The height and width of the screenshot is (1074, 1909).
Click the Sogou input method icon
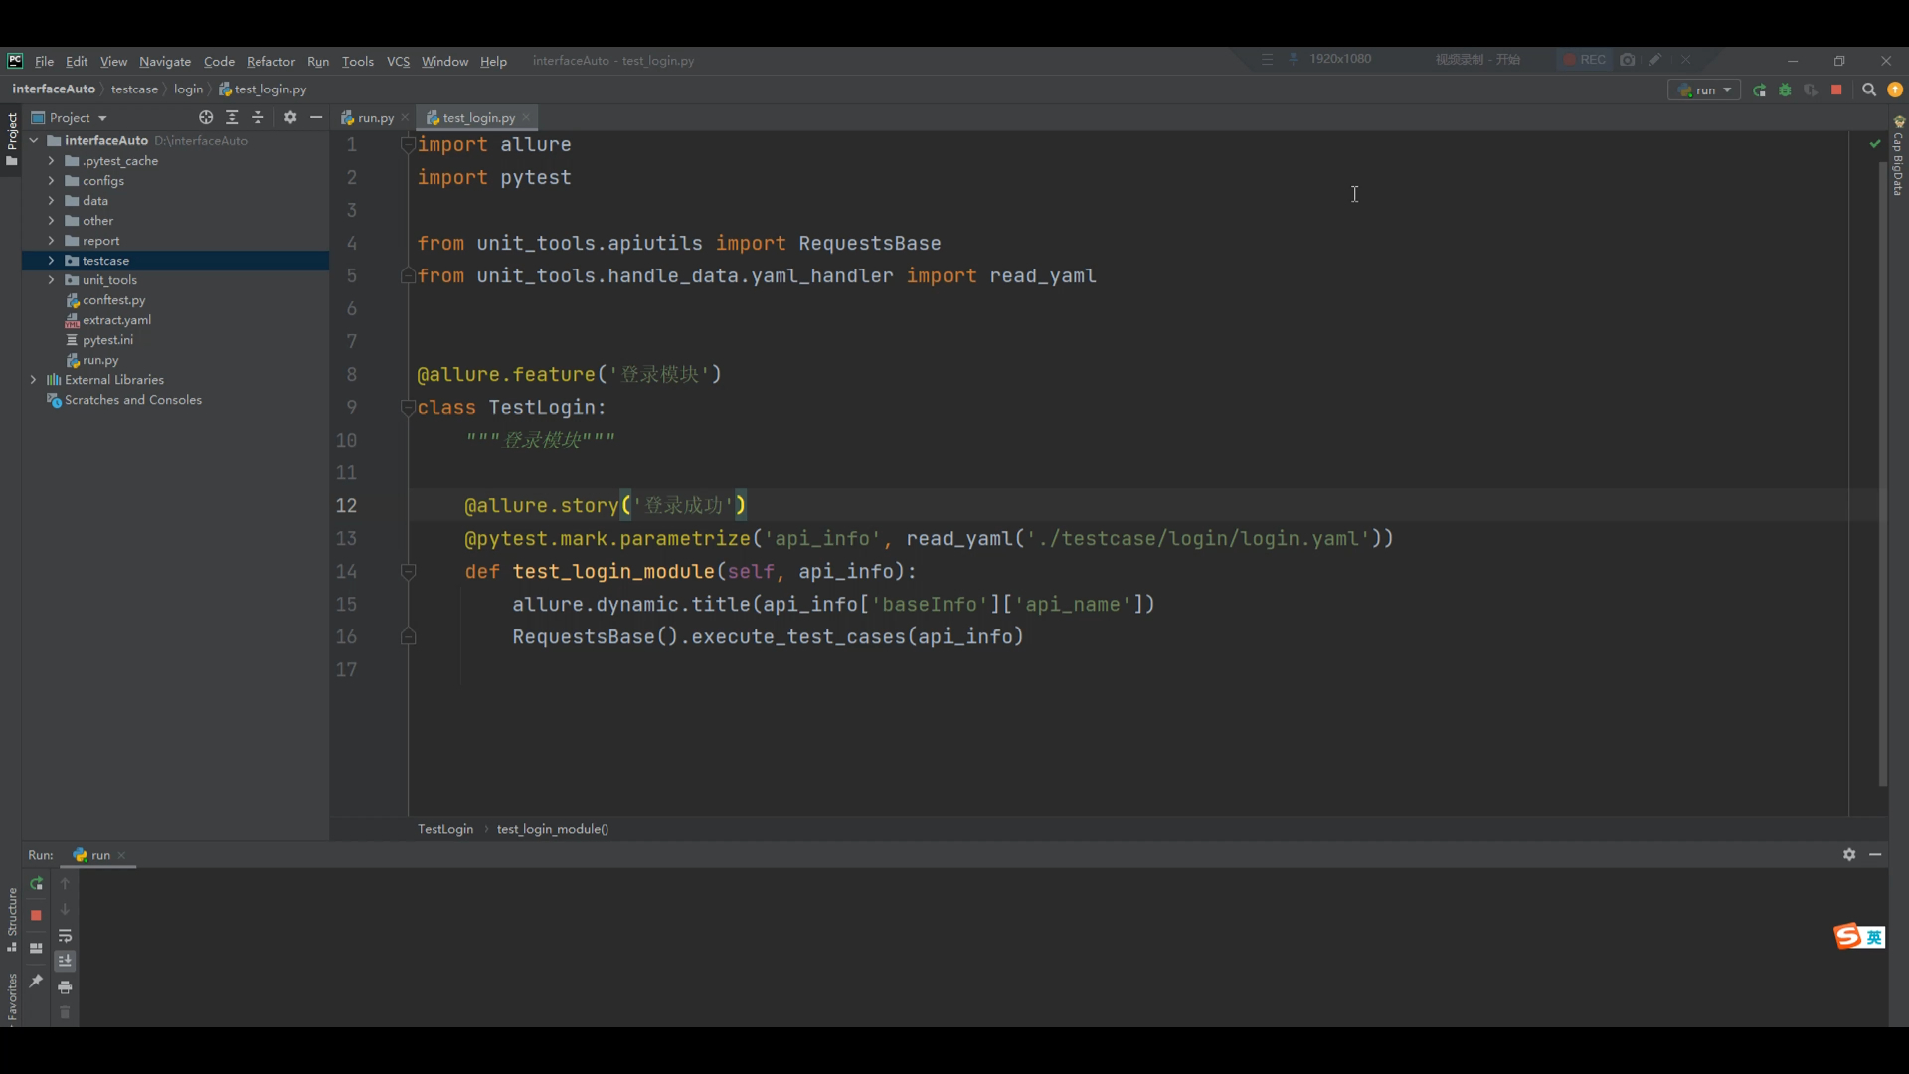1848,937
